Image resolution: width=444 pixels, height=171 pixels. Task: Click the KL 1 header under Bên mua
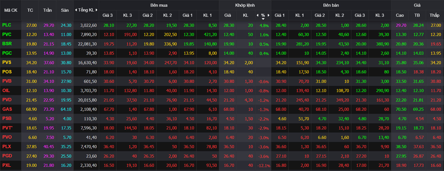207,15
